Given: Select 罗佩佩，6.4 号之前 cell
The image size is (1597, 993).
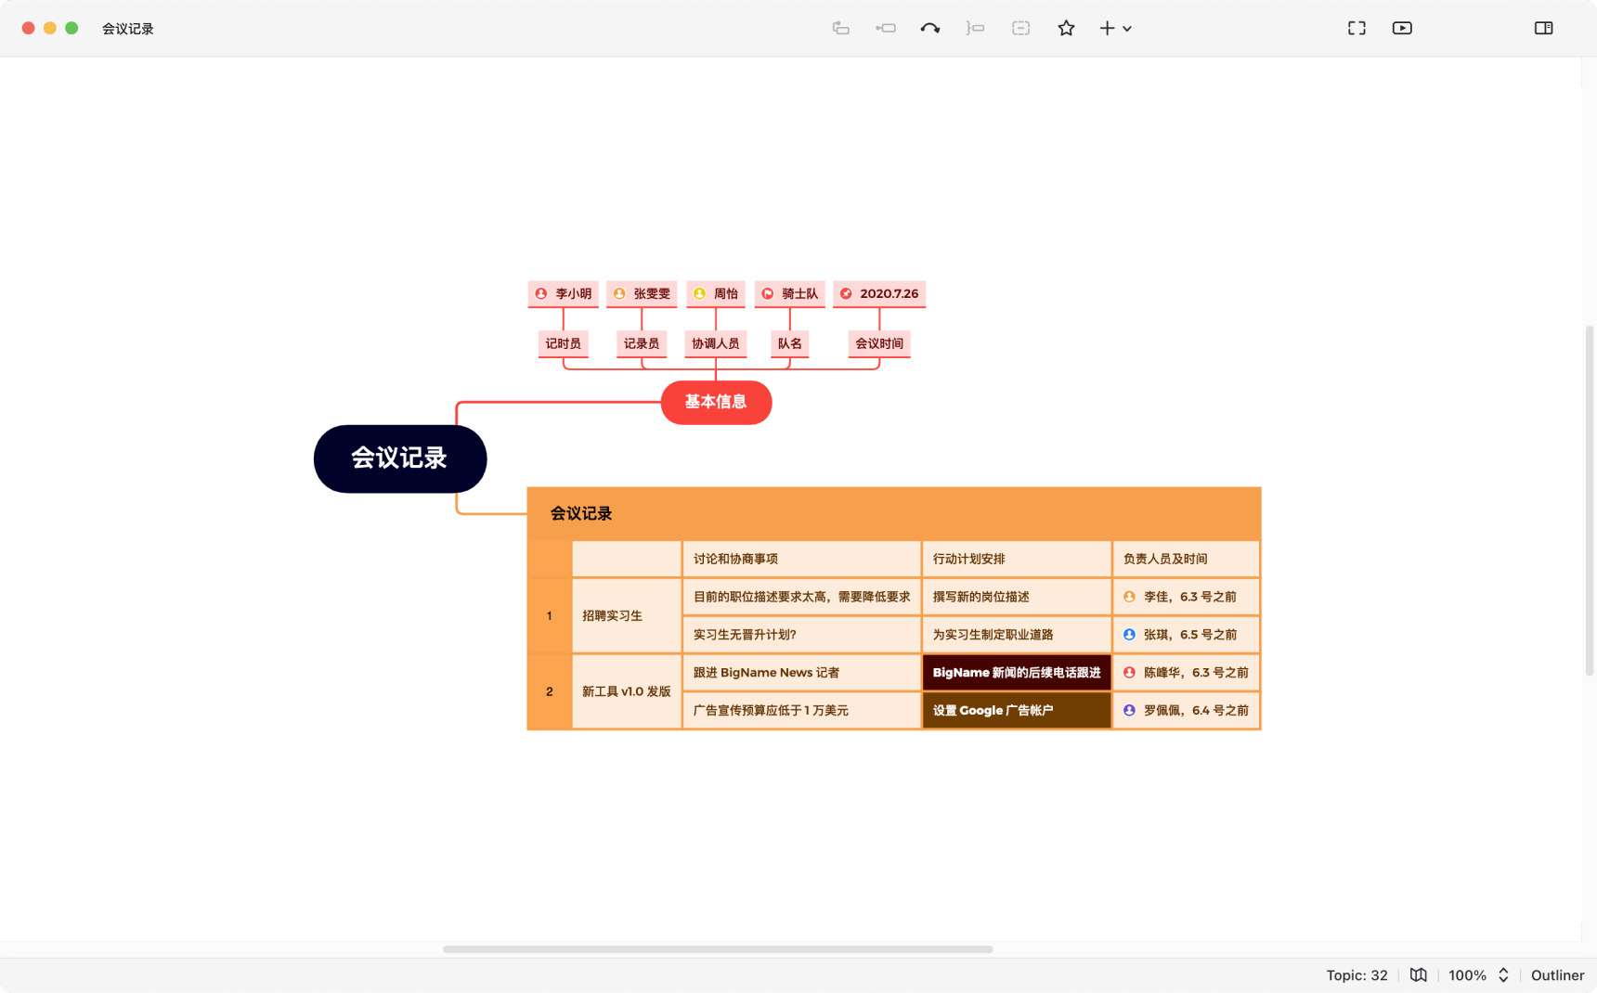Looking at the screenshot, I should 1186,710.
